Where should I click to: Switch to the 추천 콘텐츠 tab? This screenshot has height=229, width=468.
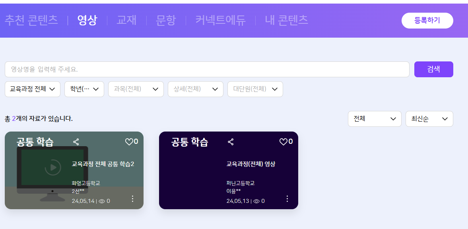coord(31,20)
